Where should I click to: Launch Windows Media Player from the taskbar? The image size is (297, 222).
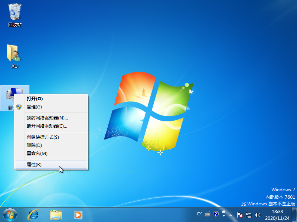[x=78, y=215]
